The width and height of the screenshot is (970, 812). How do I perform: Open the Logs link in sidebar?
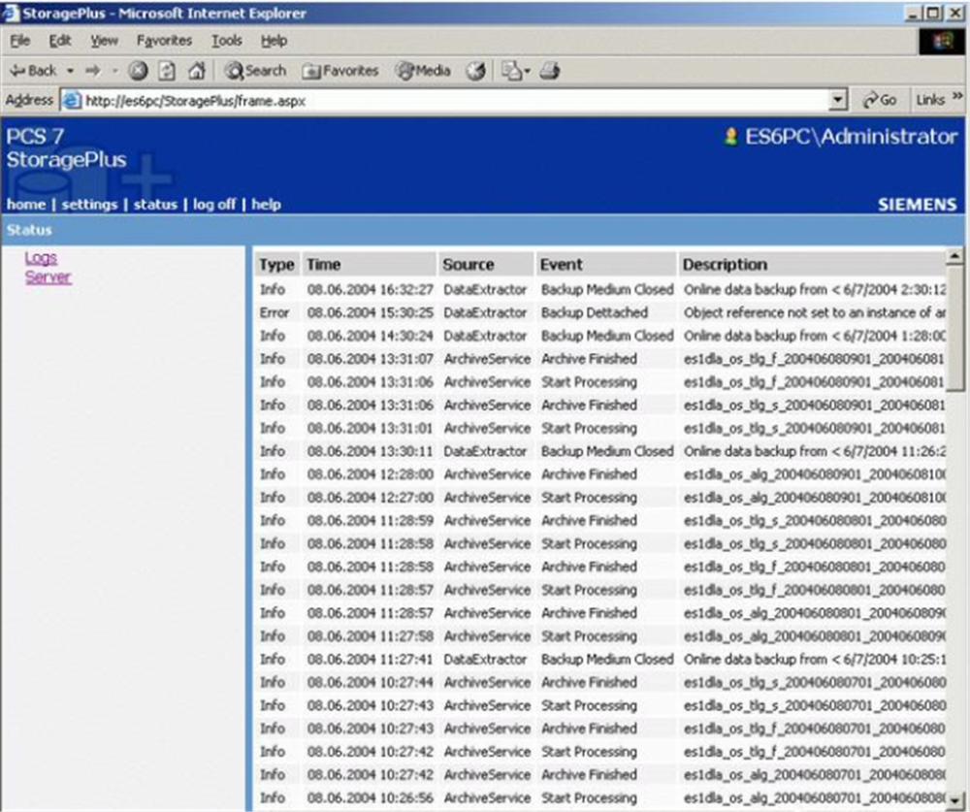click(41, 258)
